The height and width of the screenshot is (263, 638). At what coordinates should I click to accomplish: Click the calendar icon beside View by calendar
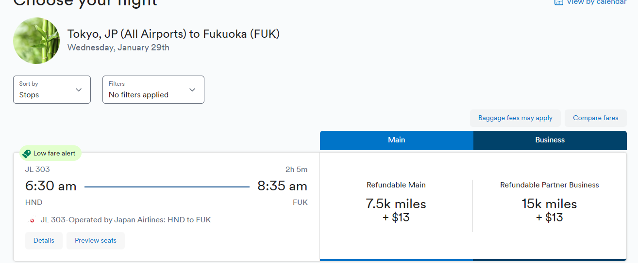558,2
